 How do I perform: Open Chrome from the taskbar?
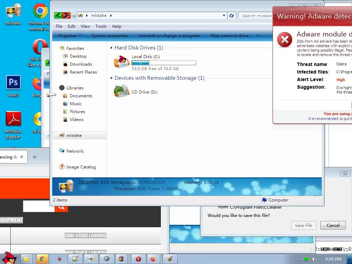(x=42, y=259)
